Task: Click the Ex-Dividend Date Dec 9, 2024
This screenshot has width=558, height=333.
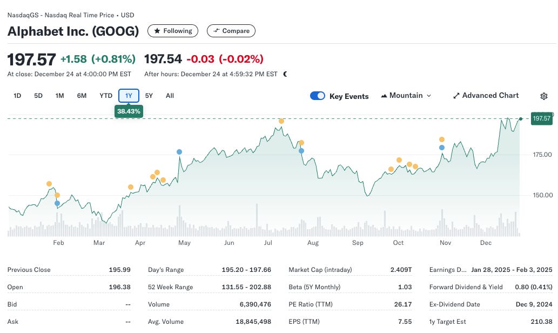Action: point(534,304)
